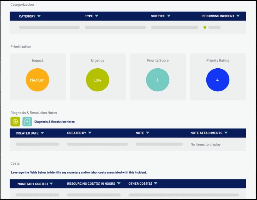The height and width of the screenshot is (200, 257).
Task: Click the green add note plus icon
Action: [x=15, y=122]
